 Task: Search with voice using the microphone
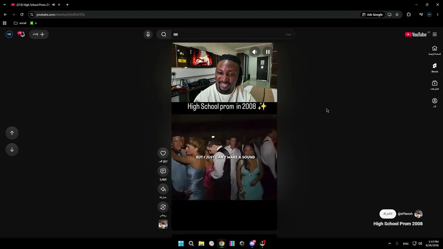(148, 34)
